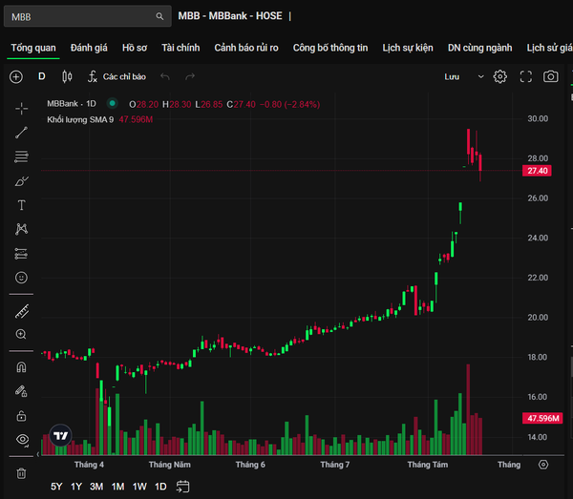This screenshot has width=573, height=499.
Task: Click the small collapse arrow beside volume pane
Action: click(x=38, y=454)
